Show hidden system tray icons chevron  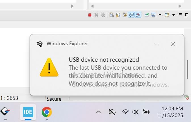(x=98, y=112)
